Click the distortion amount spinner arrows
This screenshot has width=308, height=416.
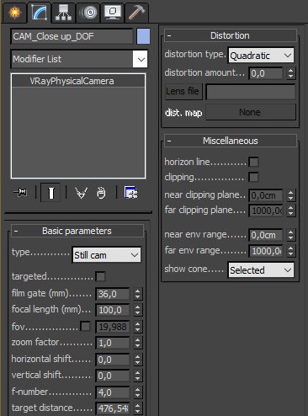coord(291,73)
